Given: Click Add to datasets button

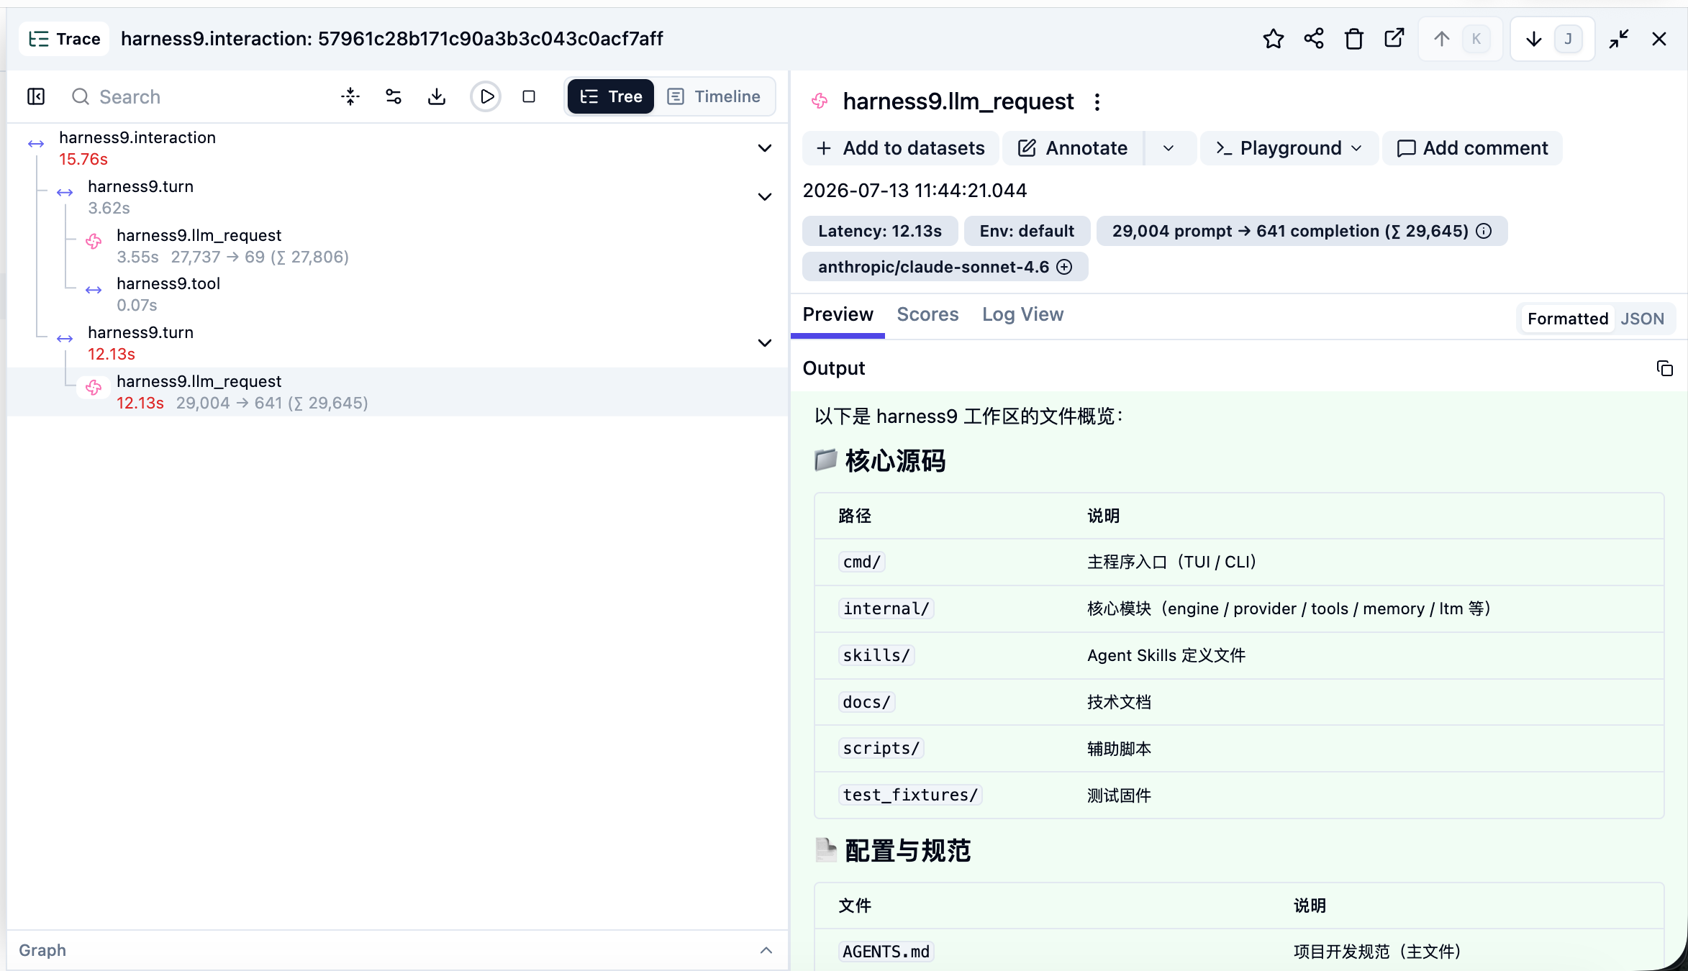Looking at the screenshot, I should (x=900, y=148).
